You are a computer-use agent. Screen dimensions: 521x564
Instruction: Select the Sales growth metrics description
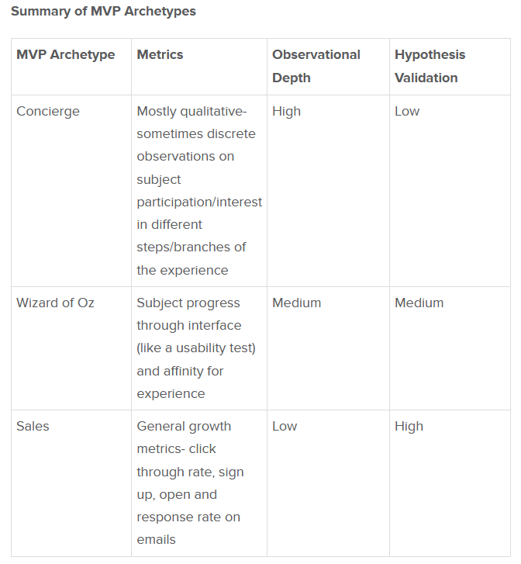pos(190,483)
